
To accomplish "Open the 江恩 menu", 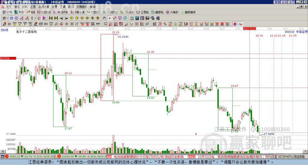I will [x=33, y=7].
